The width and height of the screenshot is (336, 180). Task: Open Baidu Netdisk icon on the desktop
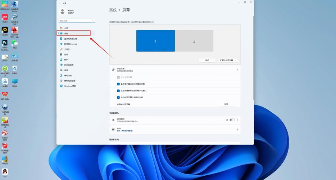(5, 81)
